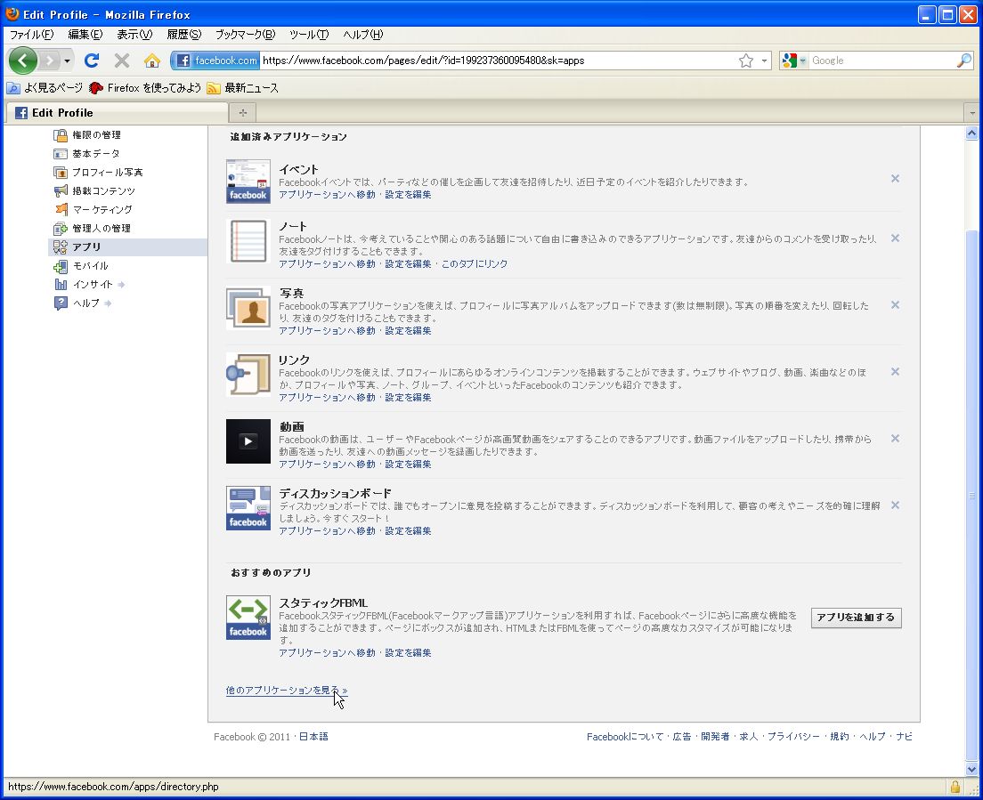Screen dimensions: 983x800
Task: Remove the イベント app with its X
Action: coord(895,179)
